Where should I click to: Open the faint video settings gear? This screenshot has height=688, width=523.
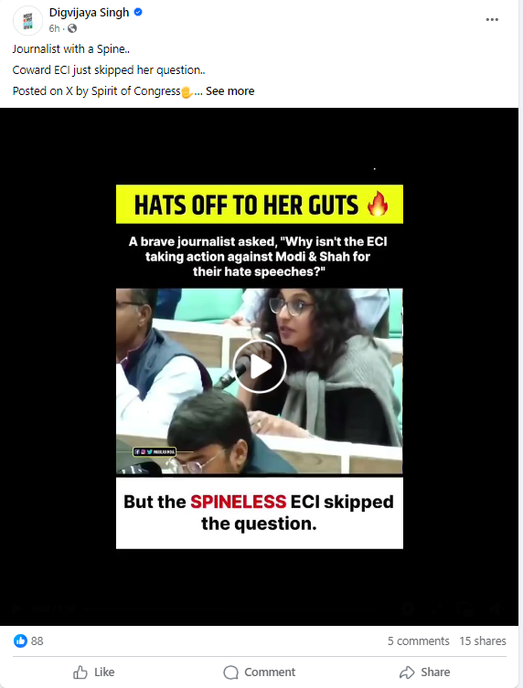click(x=408, y=609)
